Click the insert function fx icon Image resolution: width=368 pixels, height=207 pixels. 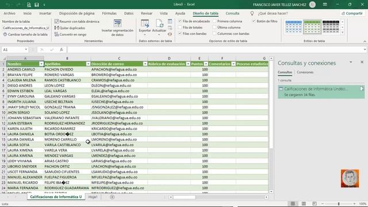[62, 49]
